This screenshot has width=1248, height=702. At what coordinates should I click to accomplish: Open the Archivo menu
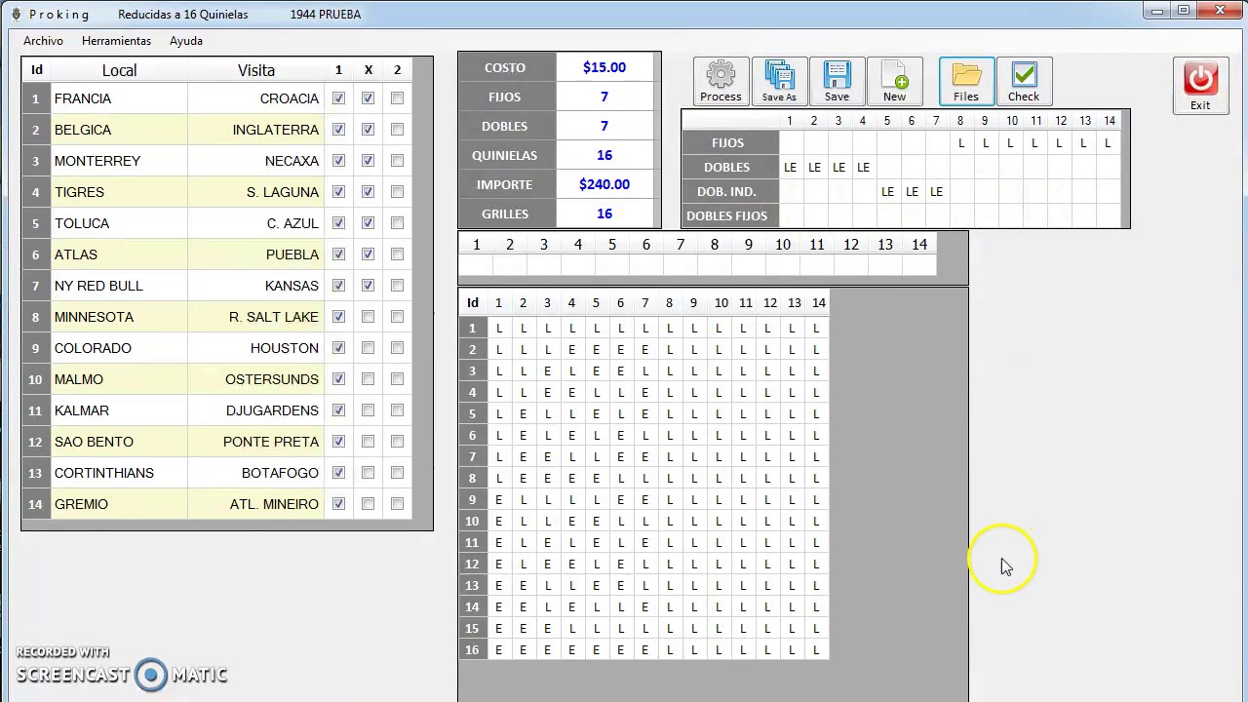tap(43, 41)
